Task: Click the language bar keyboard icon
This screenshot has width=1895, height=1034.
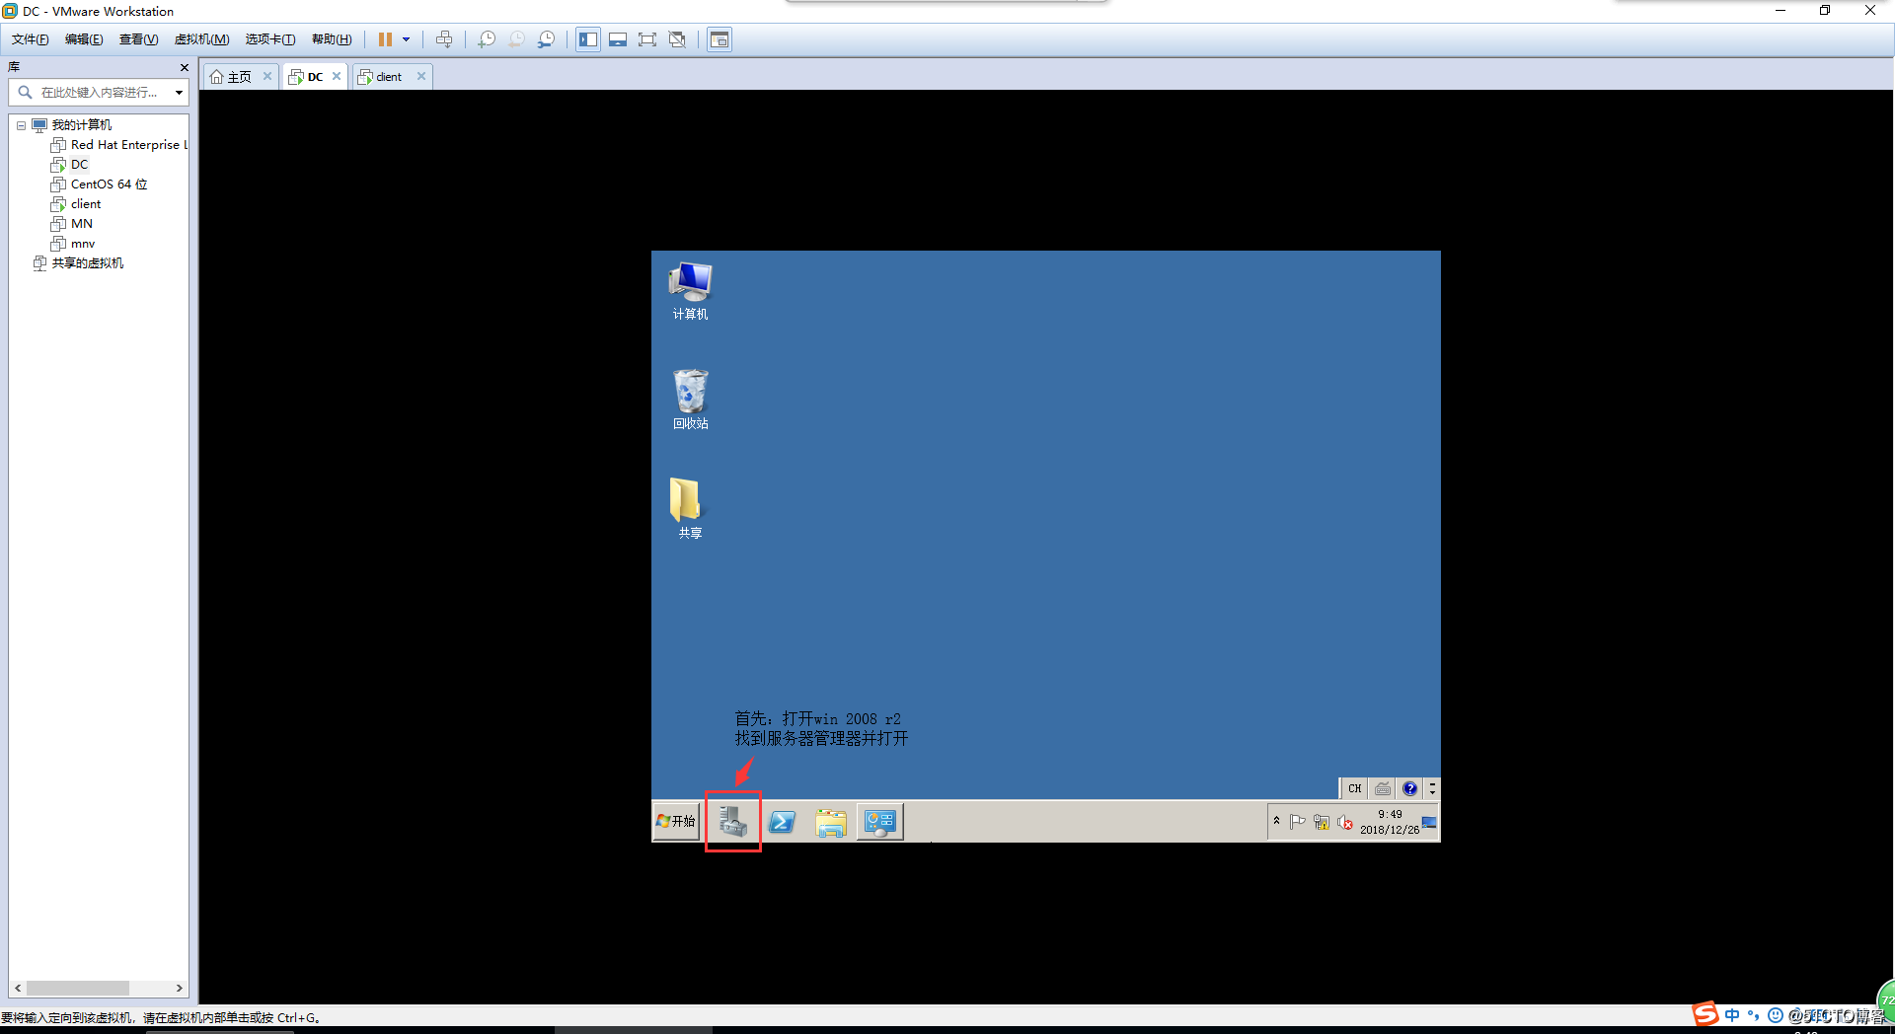Action: [1383, 788]
